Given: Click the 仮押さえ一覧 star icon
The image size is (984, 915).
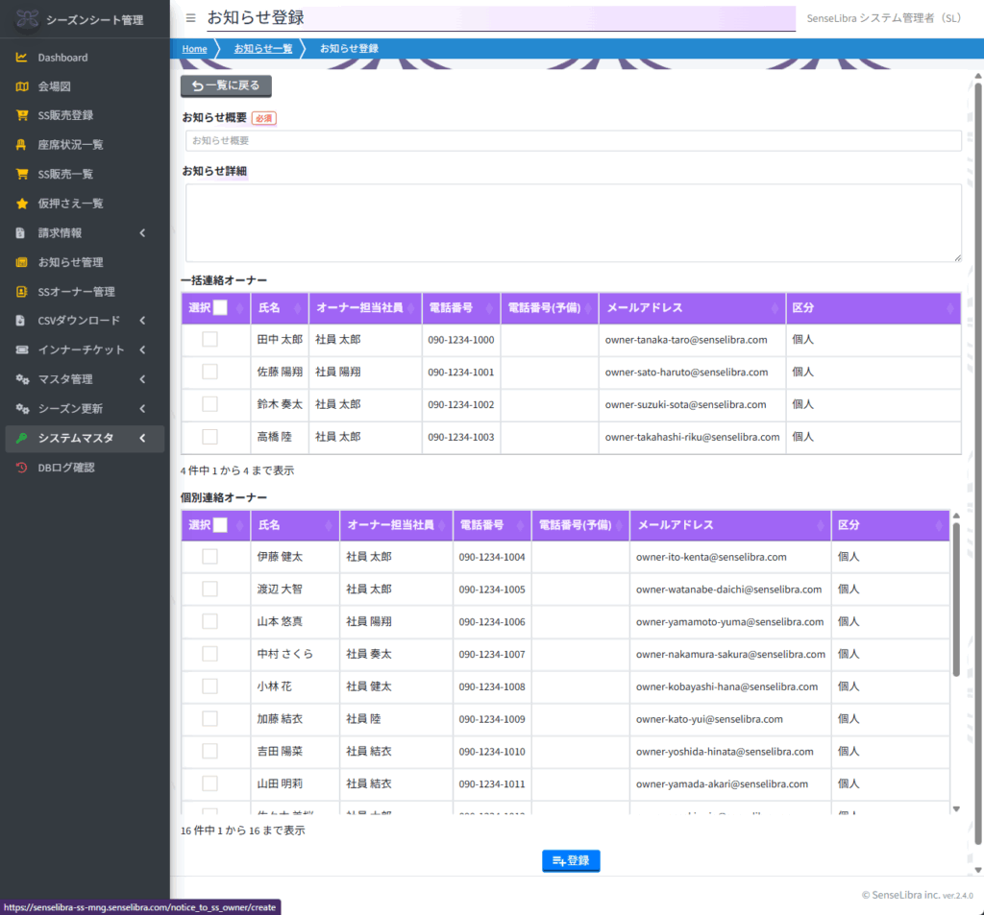Looking at the screenshot, I should 21,204.
